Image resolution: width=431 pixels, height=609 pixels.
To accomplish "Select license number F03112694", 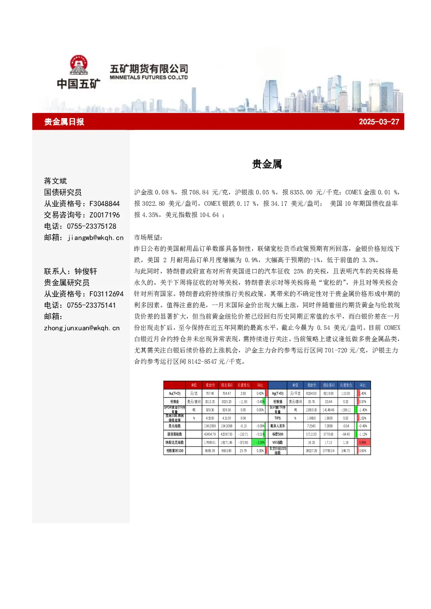I will coord(106,294).
